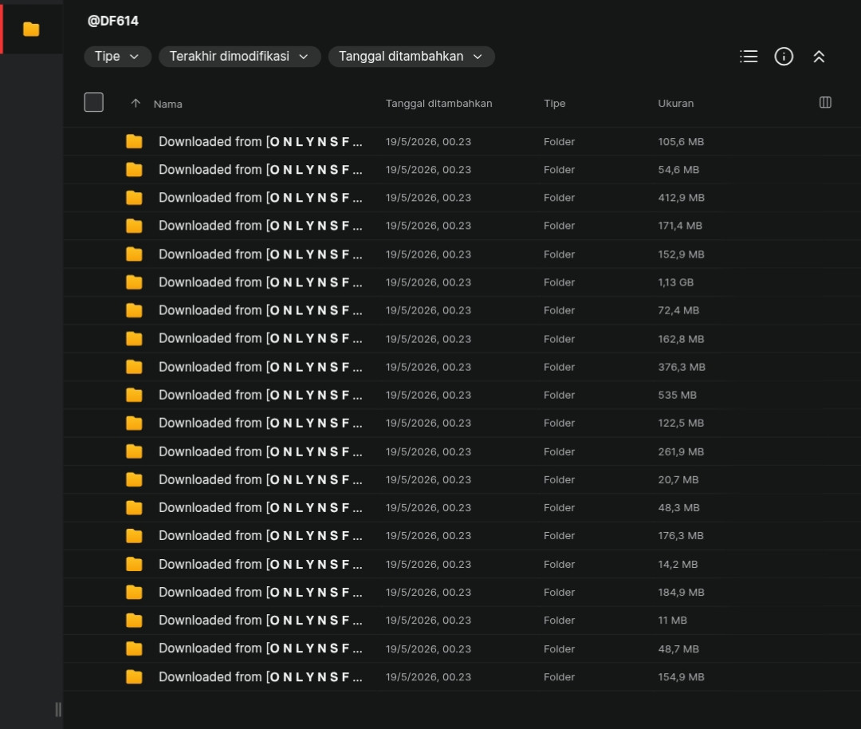Sort by the Nama column header
The height and width of the screenshot is (729, 861).
168,104
